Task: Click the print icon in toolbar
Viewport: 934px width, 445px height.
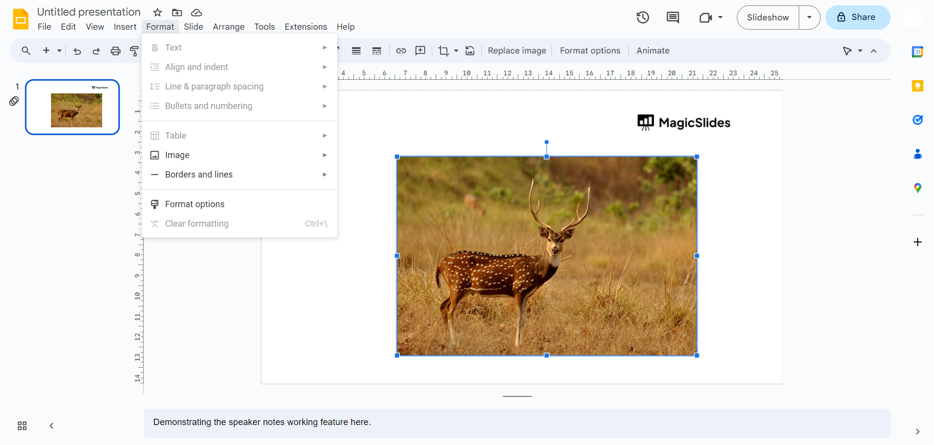Action: pyautogui.click(x=115, y=51)
